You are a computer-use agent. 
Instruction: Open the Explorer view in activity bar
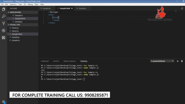click(x=3, y=9)
